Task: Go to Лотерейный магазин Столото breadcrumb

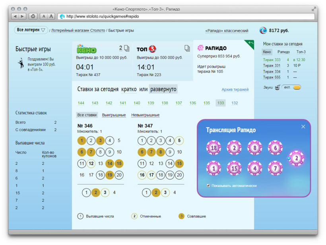Action: click(x=78, y=31)
